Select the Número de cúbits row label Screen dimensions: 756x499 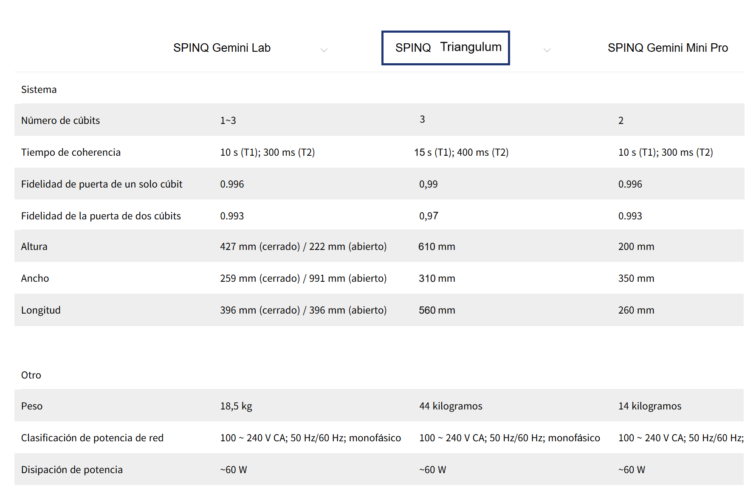click(x=61, y=121)
